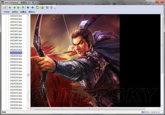165x115 pixels.
Task: Click the file list scroll-up arrow
Action: (28, 16)
